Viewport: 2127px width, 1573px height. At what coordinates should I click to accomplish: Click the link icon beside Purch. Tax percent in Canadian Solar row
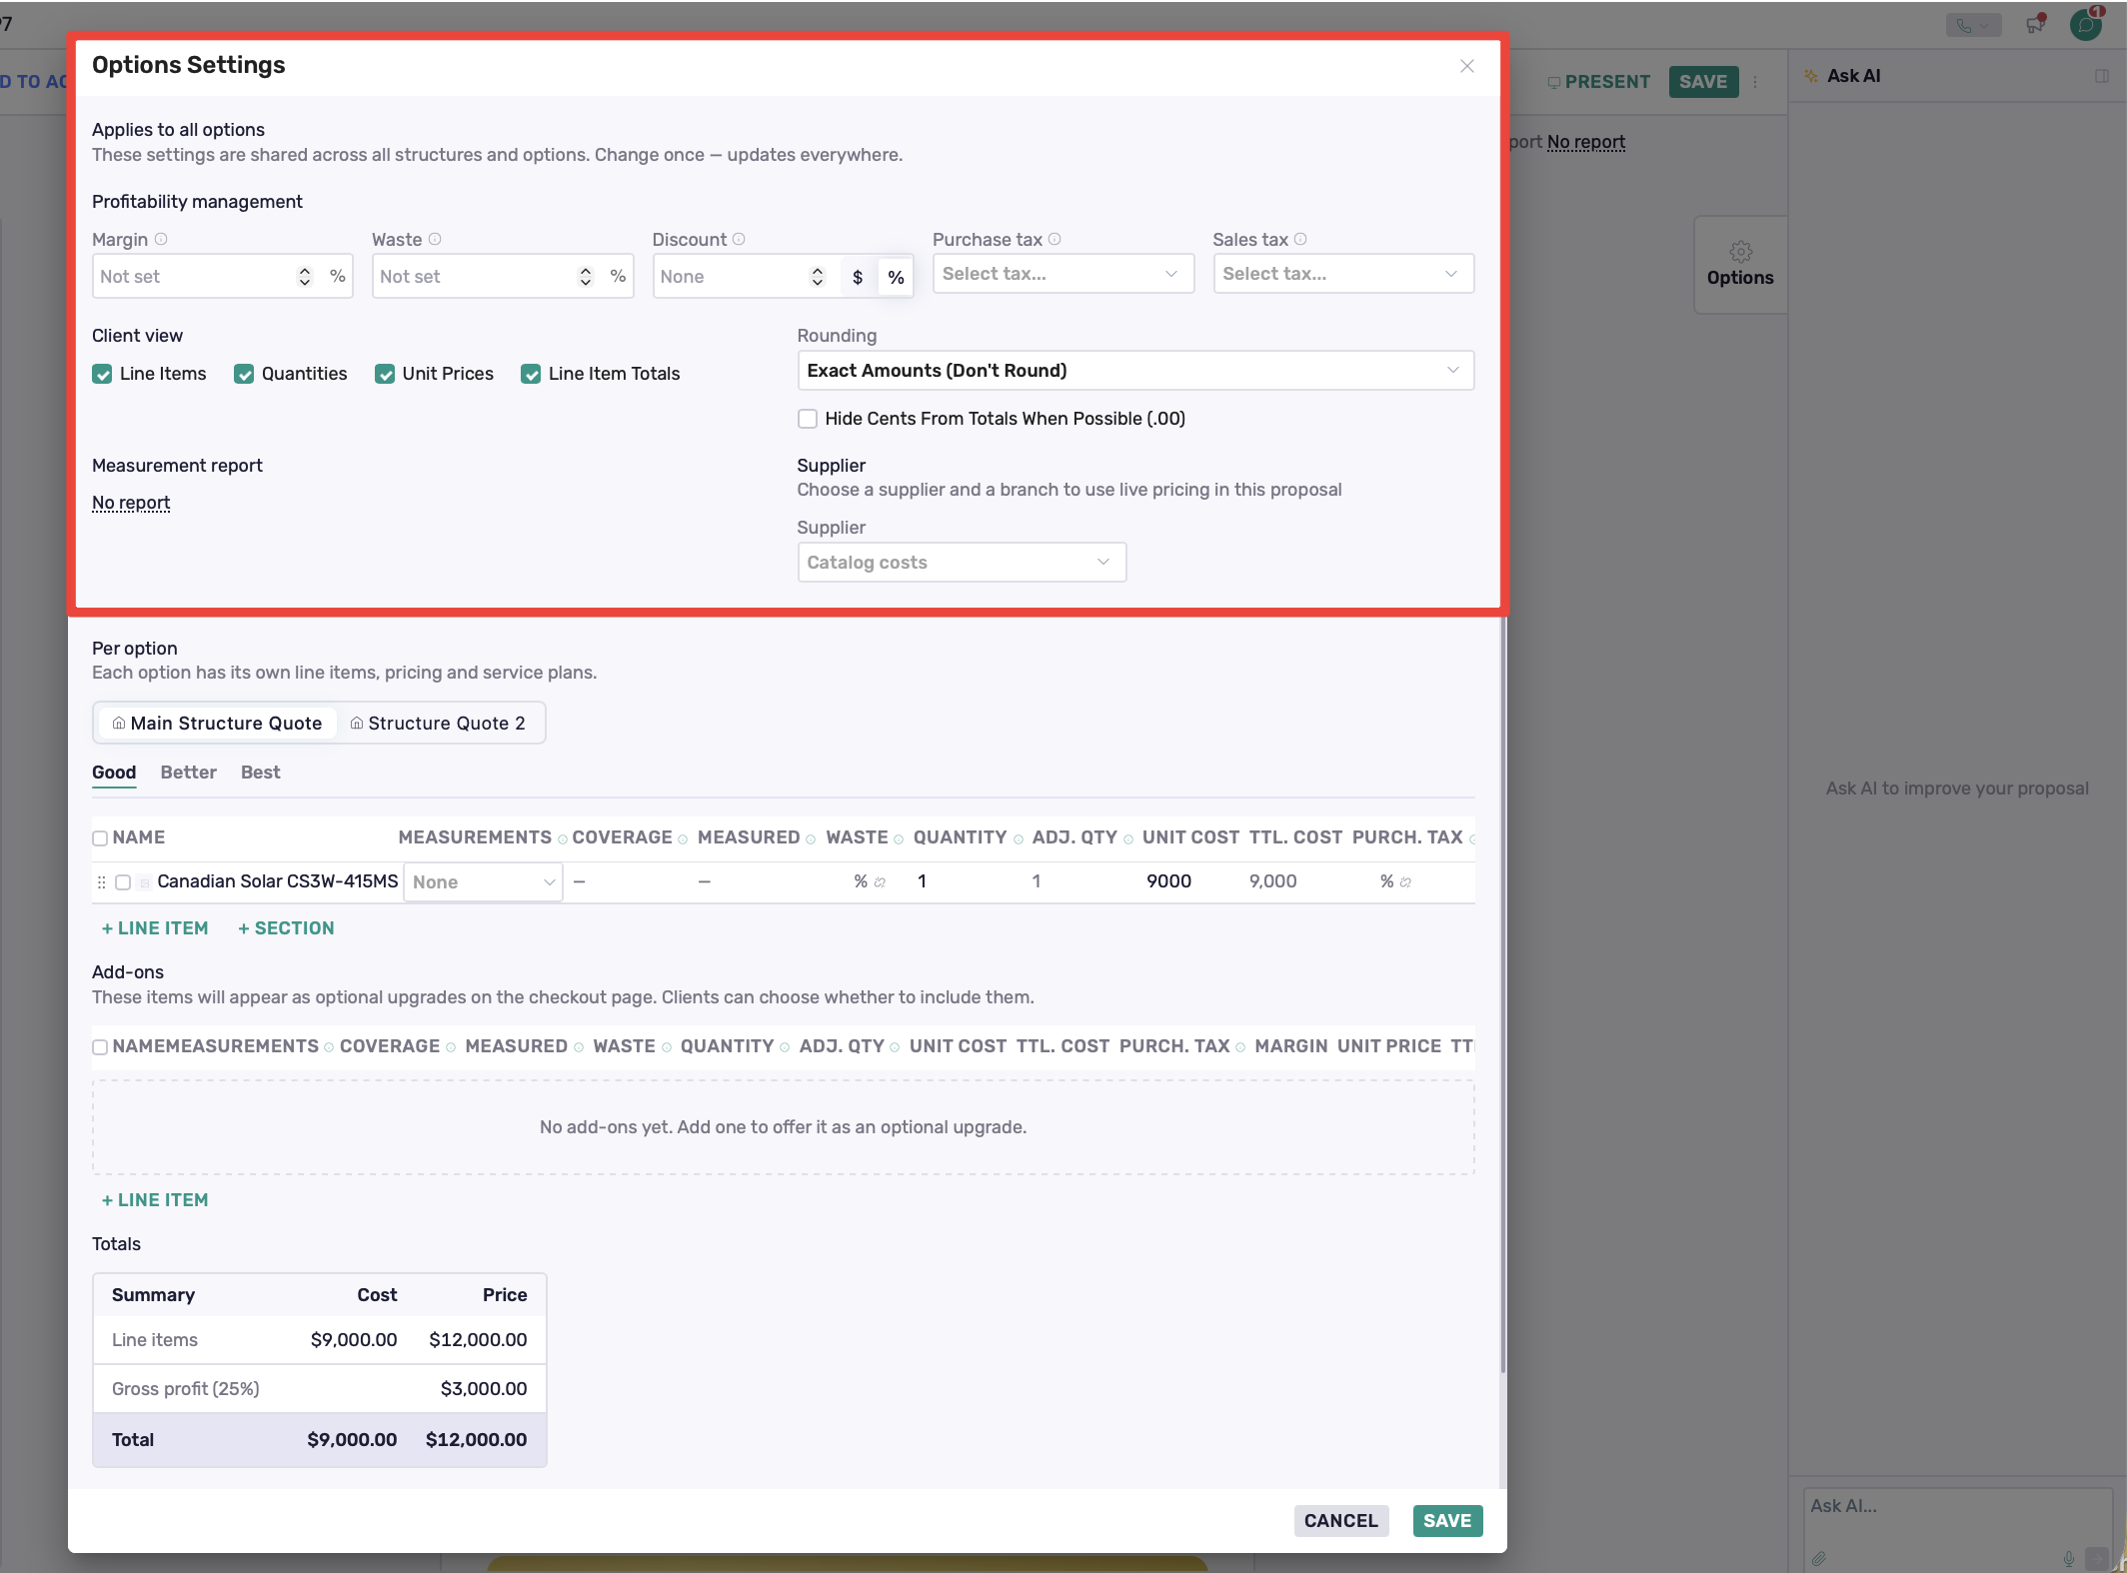1405,882
